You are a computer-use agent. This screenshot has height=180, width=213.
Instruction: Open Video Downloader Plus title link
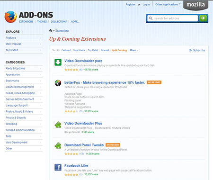pyautogui.click(x=83, y=123)
